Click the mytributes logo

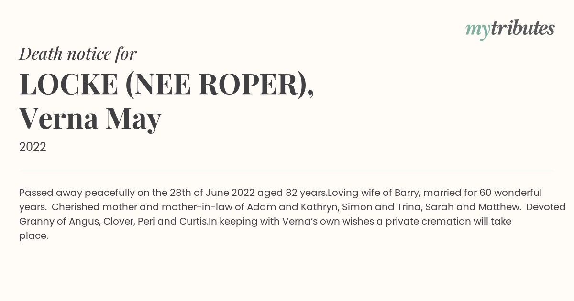[510, 29]
